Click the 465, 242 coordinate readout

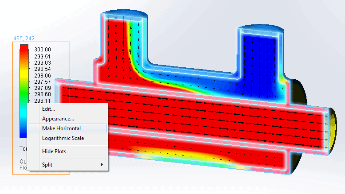[24, 39]
